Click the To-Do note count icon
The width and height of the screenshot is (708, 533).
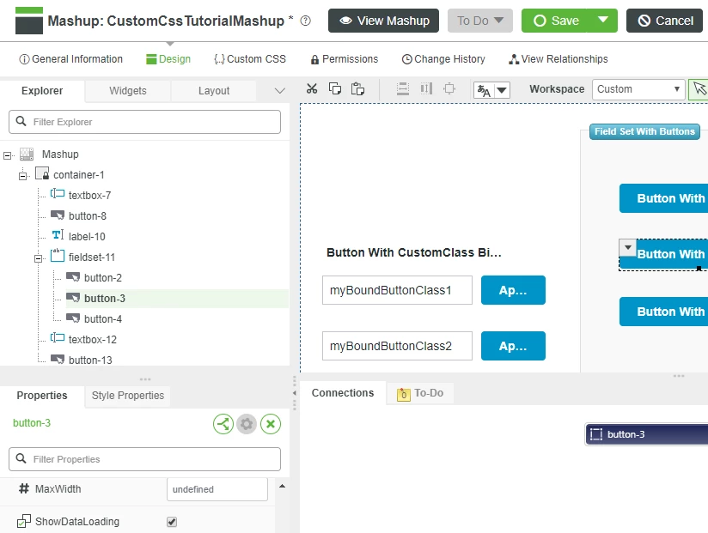coord(404,394)
